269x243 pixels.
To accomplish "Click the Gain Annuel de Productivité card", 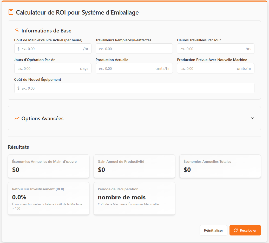I will tap(134, 166).
